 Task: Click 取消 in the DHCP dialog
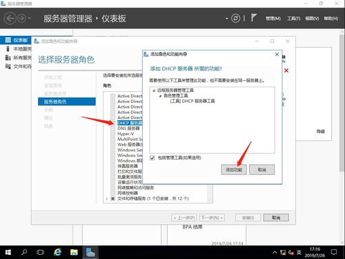click(262, 170)
